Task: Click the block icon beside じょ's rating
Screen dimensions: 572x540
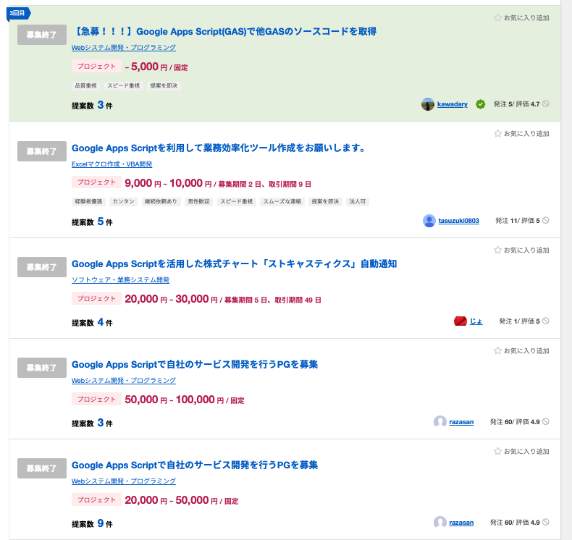Action: (546, 321)
